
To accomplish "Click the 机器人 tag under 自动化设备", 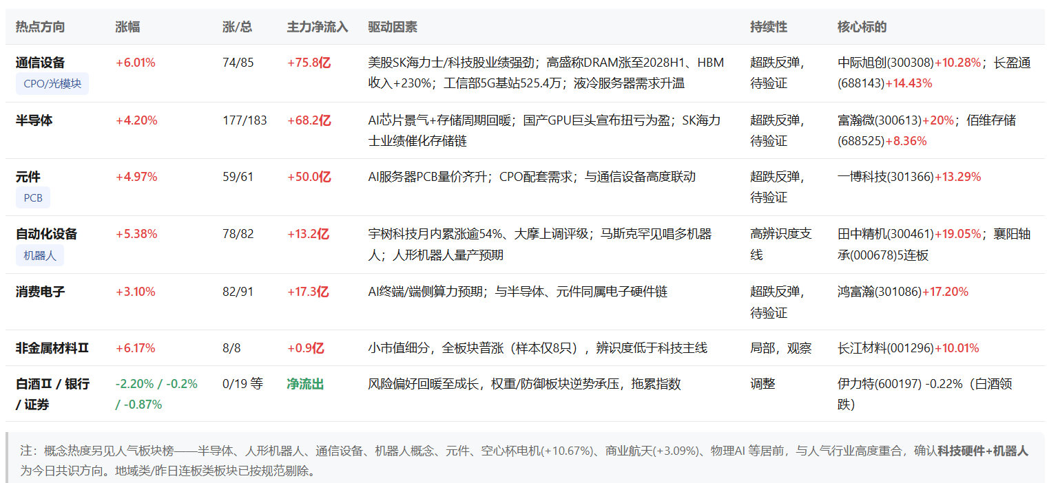I will tap(40, 255).
